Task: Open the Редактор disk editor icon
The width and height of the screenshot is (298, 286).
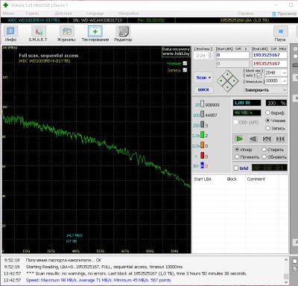Action: tap(123, 34)
